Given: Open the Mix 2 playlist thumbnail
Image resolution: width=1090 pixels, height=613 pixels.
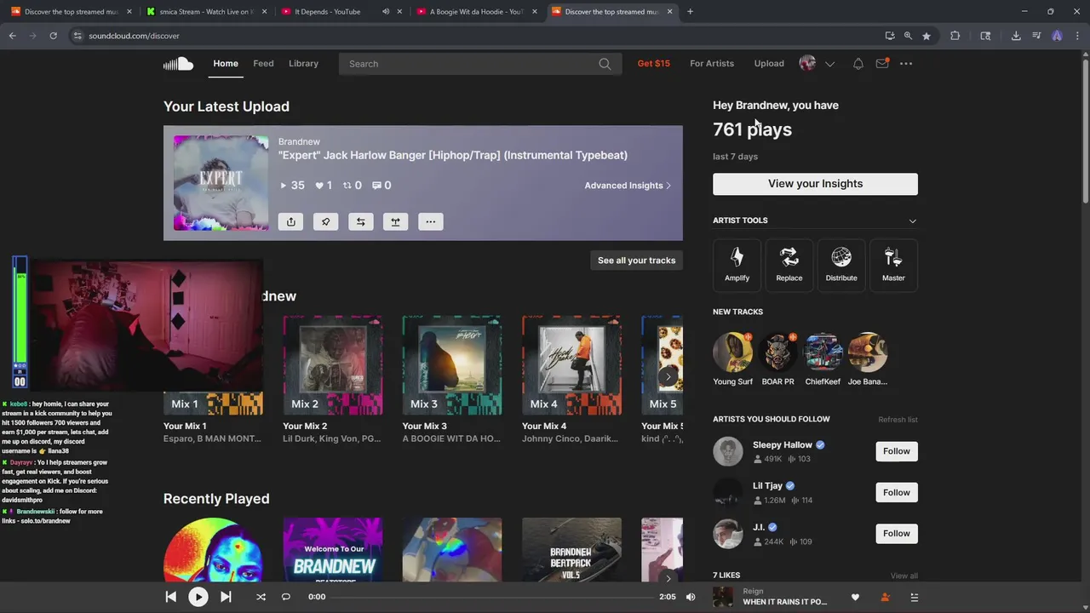Looking at the screenshot, I should point(333,365).
